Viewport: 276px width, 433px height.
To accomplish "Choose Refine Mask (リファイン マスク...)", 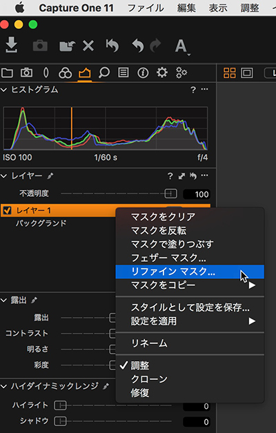I will click(190, 271).
